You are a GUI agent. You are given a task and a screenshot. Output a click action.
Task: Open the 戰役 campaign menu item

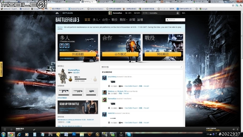[x=114, y=20]
